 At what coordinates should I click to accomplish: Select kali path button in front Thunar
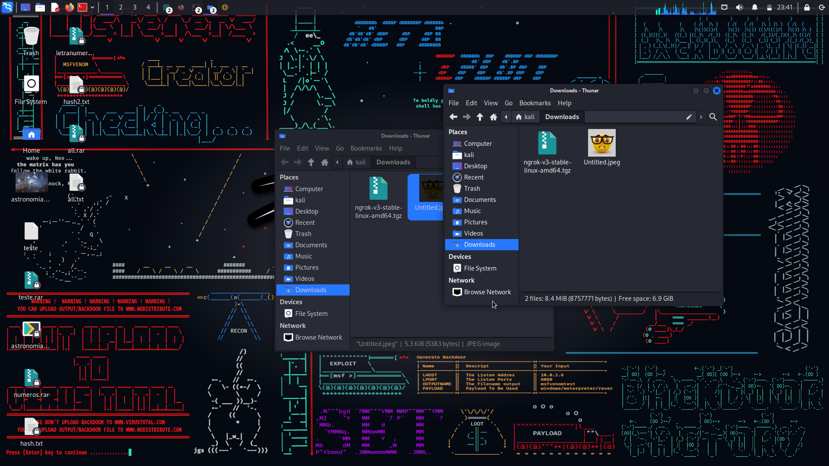click(x=525, y=117)
